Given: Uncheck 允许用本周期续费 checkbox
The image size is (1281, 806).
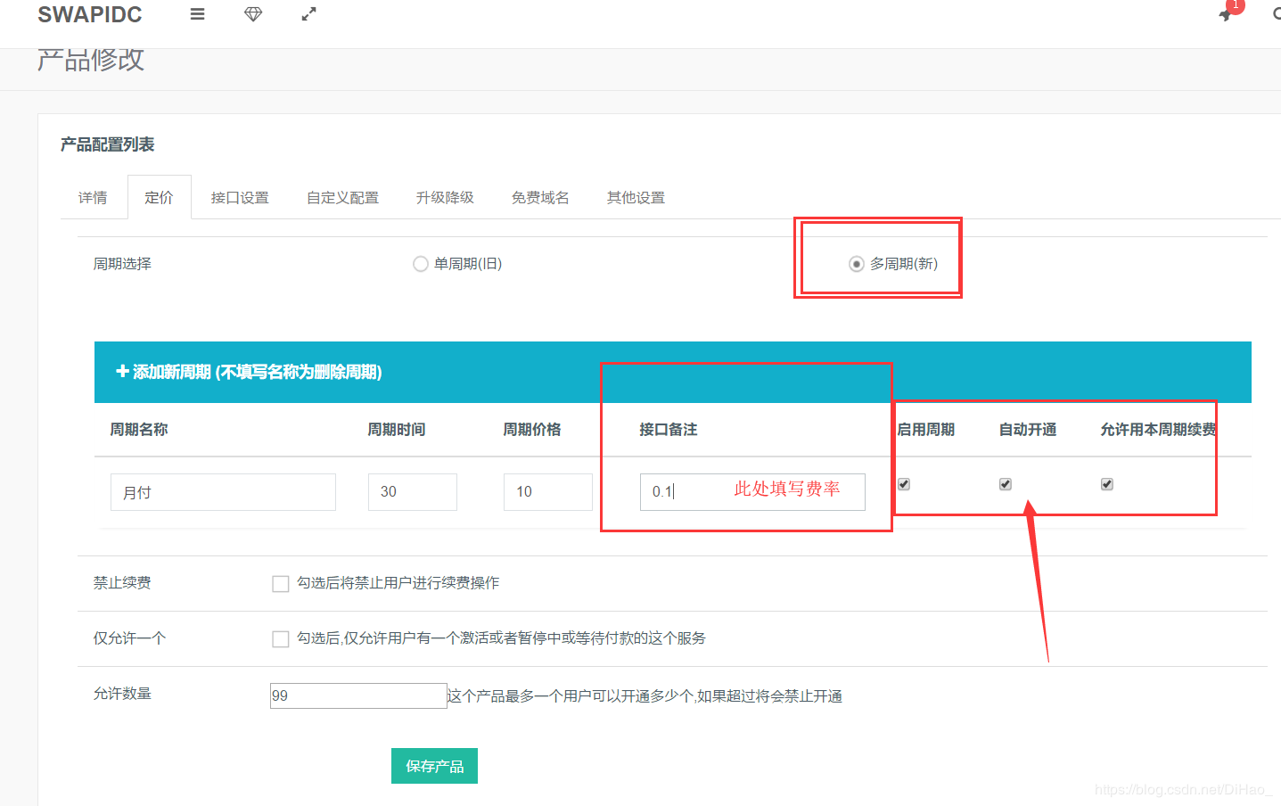Looking at the screenshot, I should [1106, 484].
